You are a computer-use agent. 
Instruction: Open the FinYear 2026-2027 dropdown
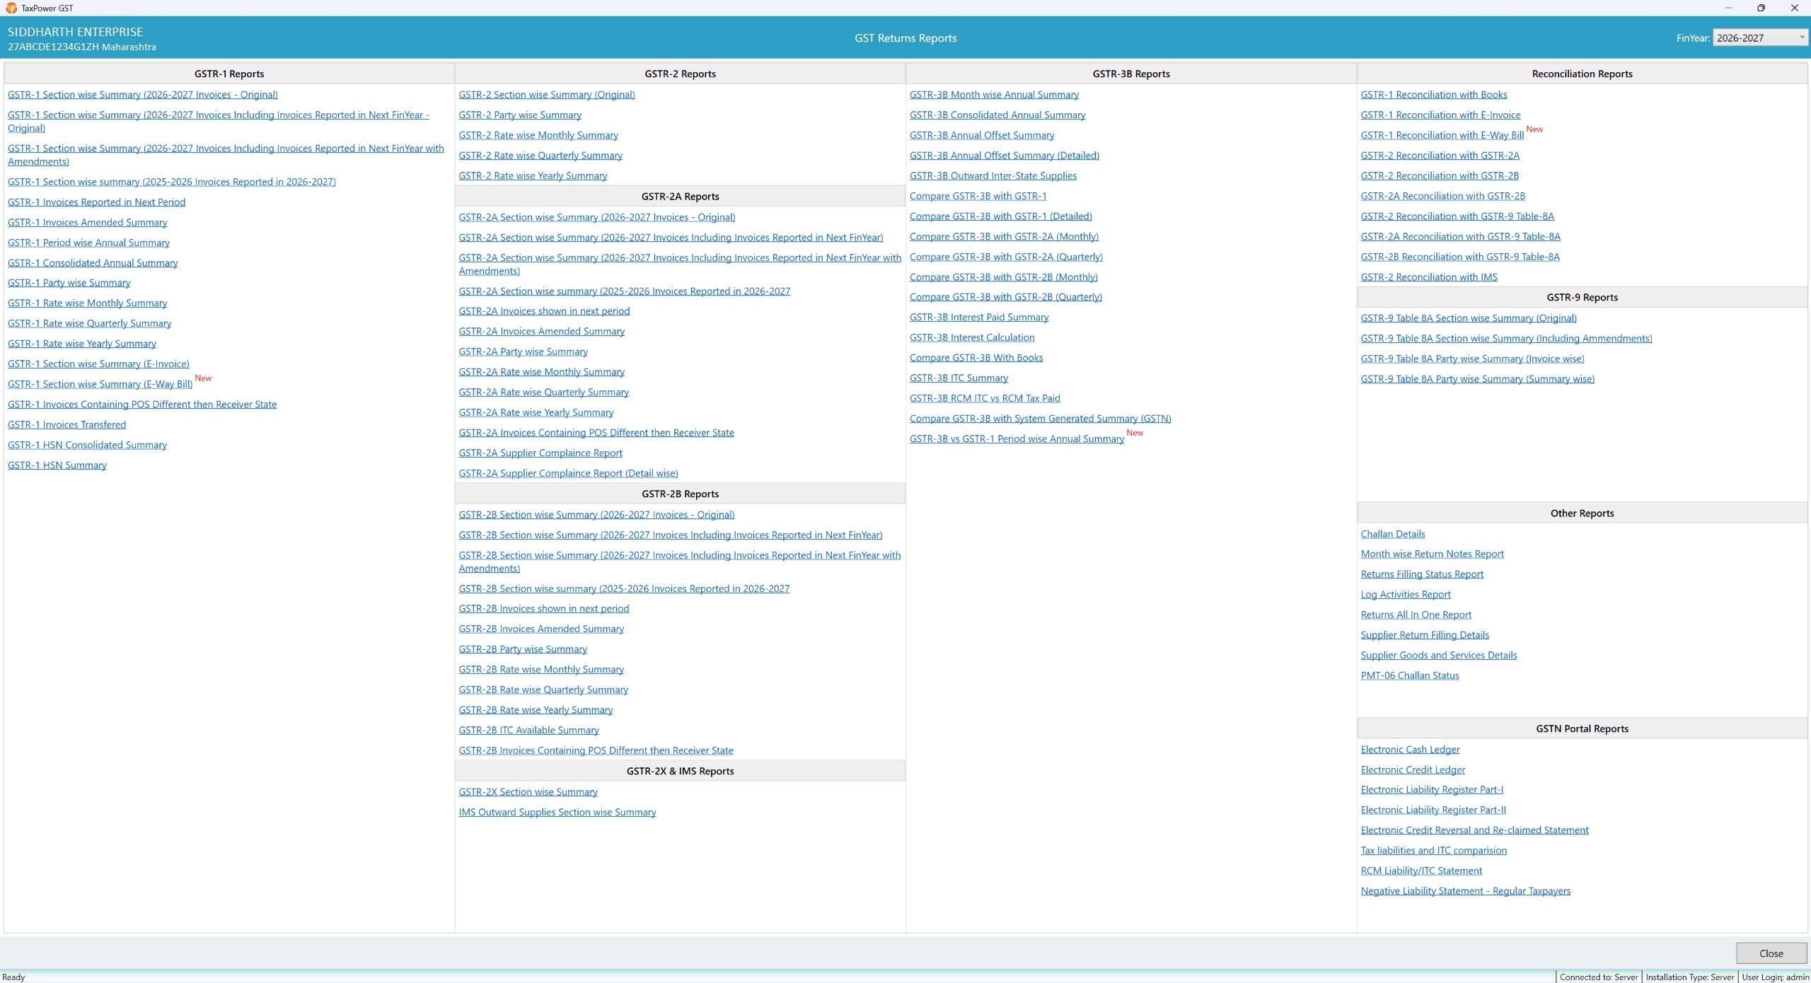click(1759, 38)
